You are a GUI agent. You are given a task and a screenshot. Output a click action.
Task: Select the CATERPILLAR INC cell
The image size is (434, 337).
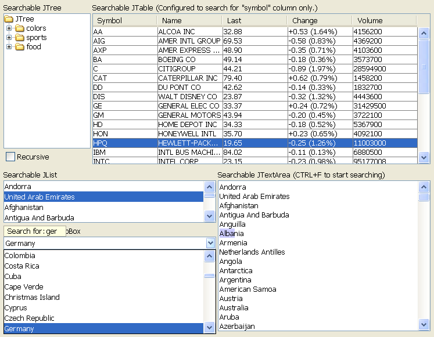point(190,78)
